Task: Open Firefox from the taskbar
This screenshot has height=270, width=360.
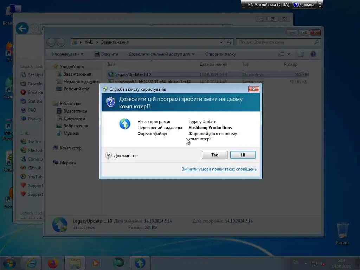Action: 53,263
